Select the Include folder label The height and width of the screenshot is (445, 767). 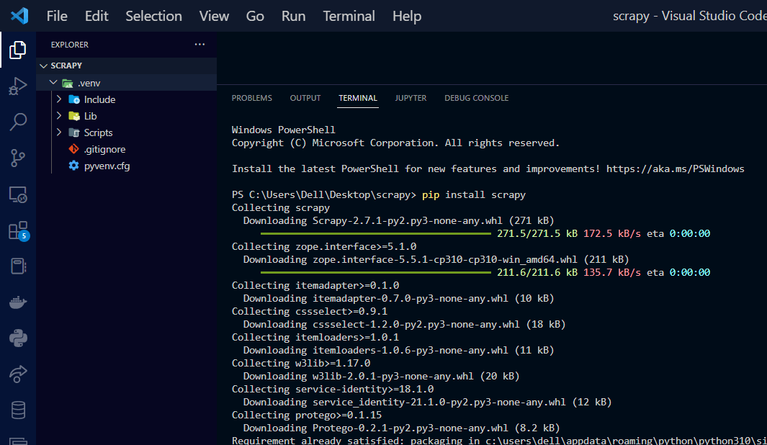[x=99, y=99]
